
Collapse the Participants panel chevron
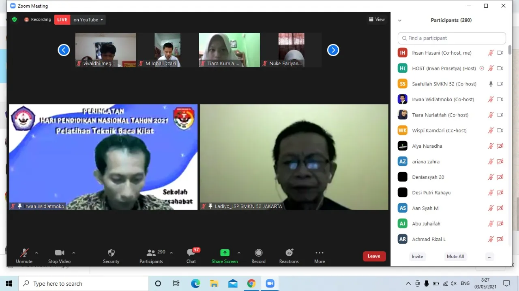pyautogui.click(x=399, y=20)
